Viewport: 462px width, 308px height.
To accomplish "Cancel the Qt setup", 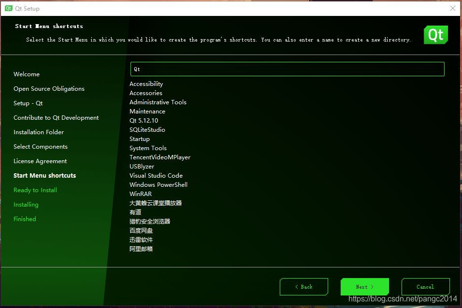I will pyautogui.click(x=425, y=286).
